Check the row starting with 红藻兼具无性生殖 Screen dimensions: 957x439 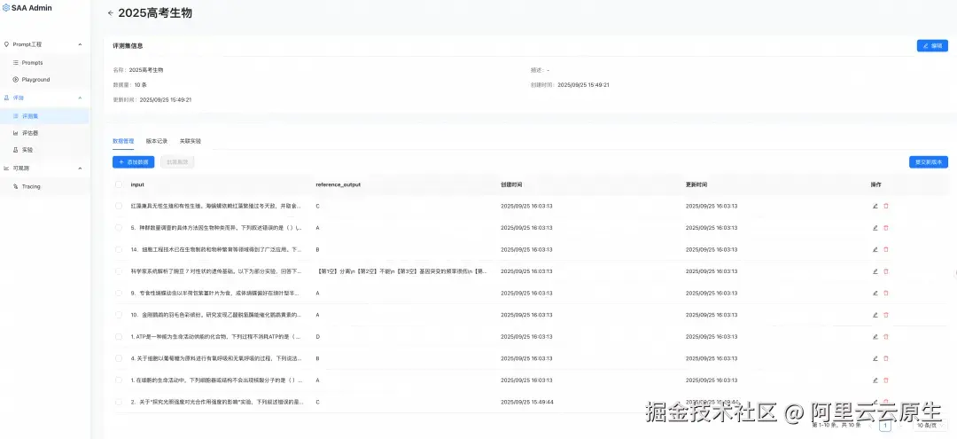click(x=119, y=206)
